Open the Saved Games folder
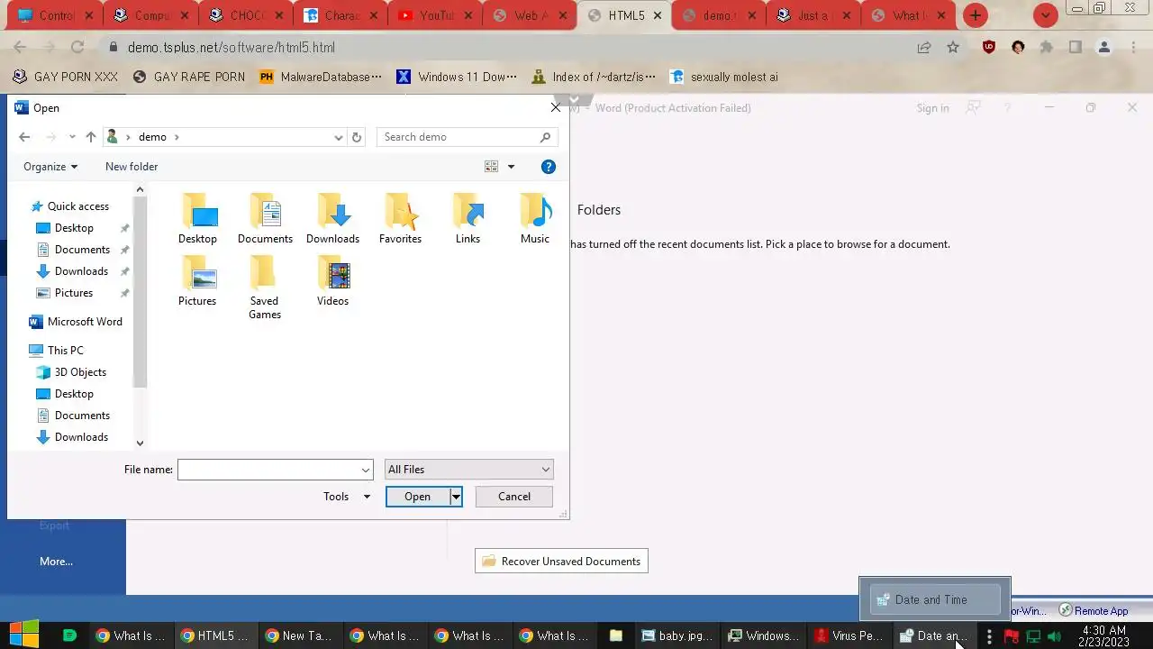 (265, 288)
